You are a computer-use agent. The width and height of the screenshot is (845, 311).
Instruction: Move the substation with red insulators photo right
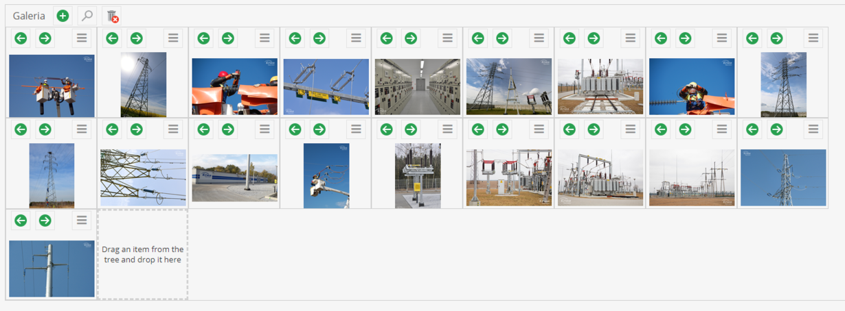[x=502, y=129]
